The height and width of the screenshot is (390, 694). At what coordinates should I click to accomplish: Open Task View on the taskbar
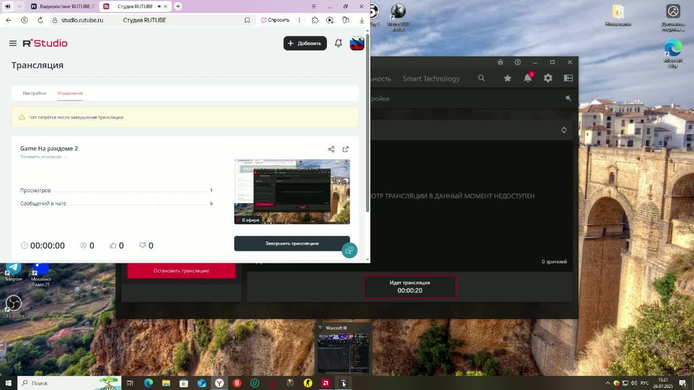130,383
